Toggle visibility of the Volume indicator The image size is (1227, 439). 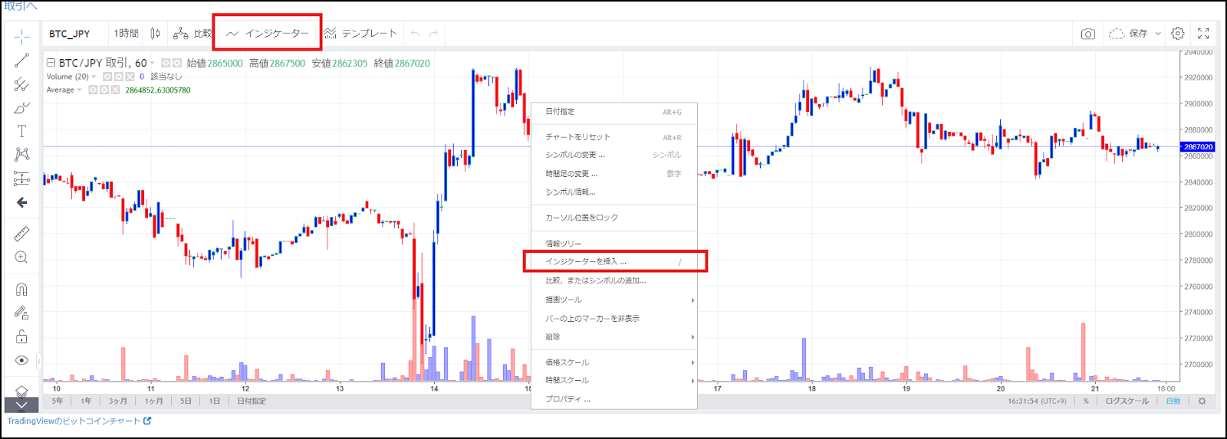pos(107,77)
